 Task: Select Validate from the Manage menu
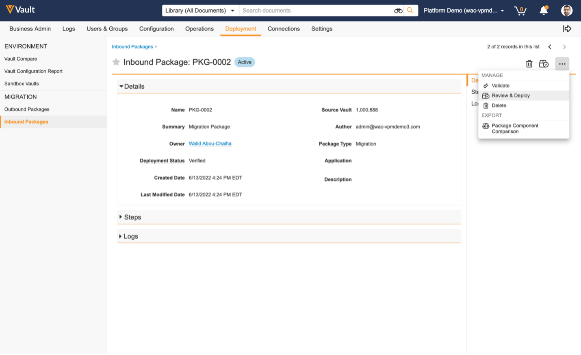(x=500, y=86)
